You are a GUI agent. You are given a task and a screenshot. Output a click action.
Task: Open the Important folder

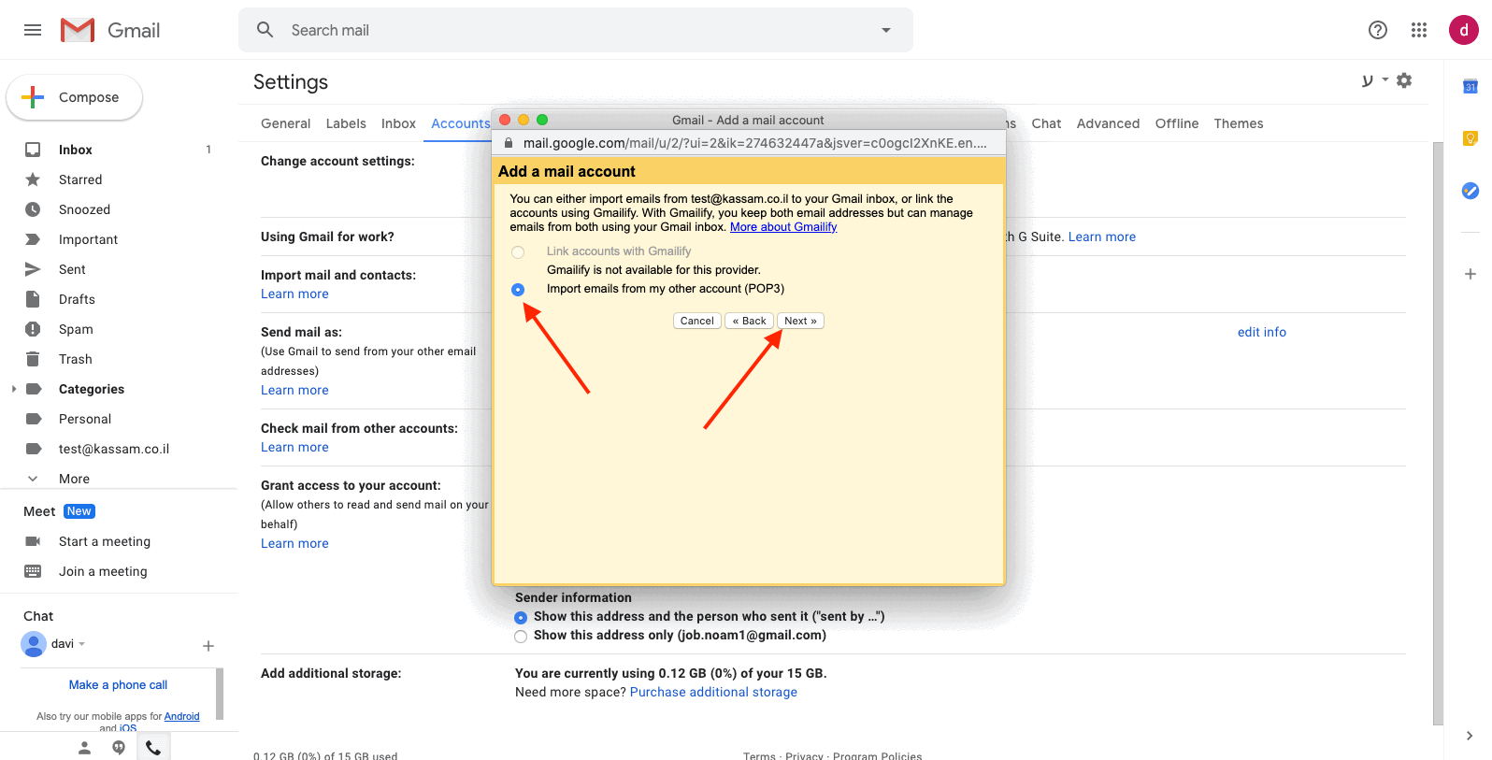click(88, 239)
